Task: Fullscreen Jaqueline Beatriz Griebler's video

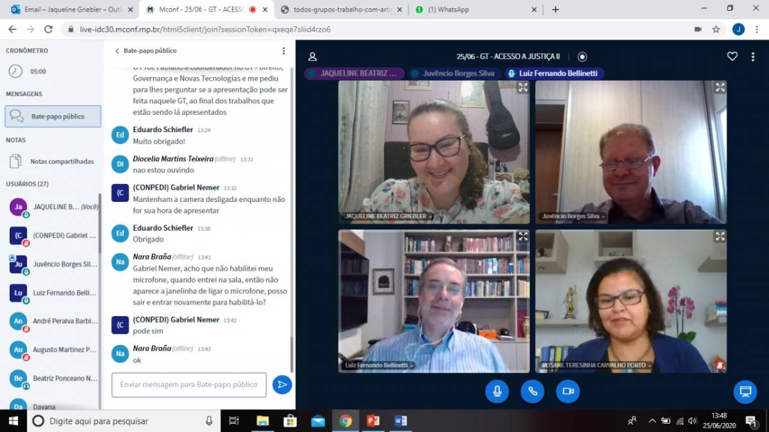Action: 523,87
